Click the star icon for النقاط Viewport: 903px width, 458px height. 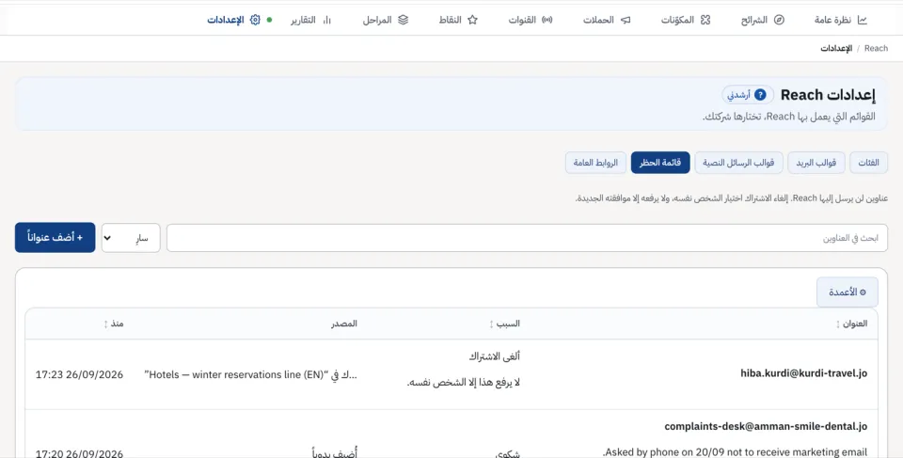(473, 20)
